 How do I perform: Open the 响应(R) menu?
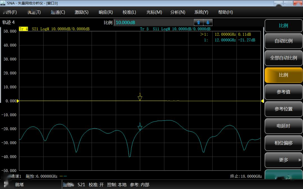pos(105,12)
